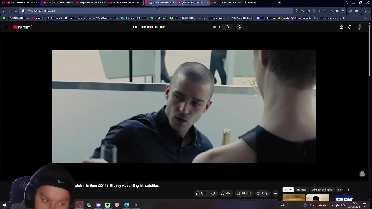Select the Kaikki filter chip
Viewport: 372px width, 209px height.
pos(288,190)
